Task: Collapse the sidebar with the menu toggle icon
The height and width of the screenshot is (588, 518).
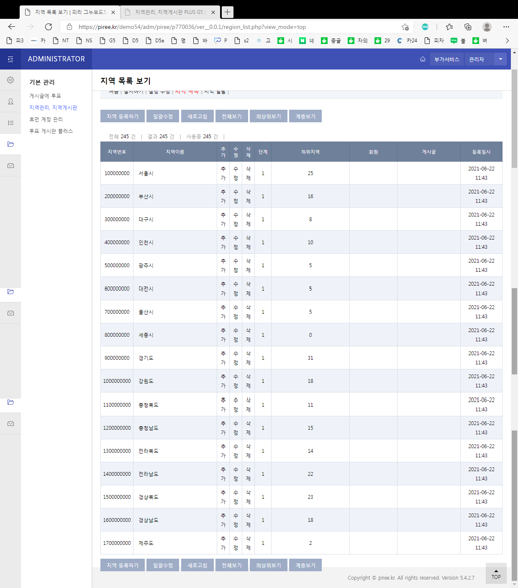Action: pyautogui.click(x=10, y=59)
